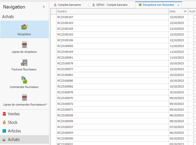Pin the Navigation panel with the pushpin
This screenshot has height=145, width=196.
pyautogui.click(x=44, y=7)
